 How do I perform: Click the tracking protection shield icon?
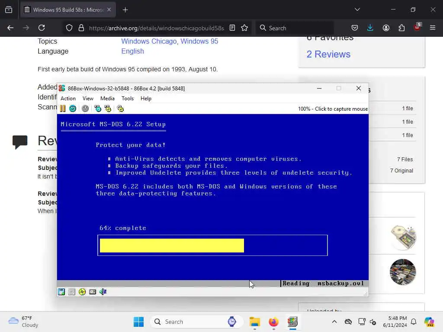tap(69, 28)
